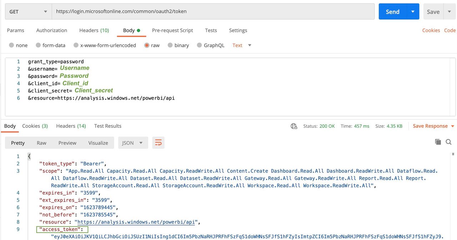Viewport: 457px width, 240px height.
Task: Open the JSON response format dropdown
Action: point(132,143)
